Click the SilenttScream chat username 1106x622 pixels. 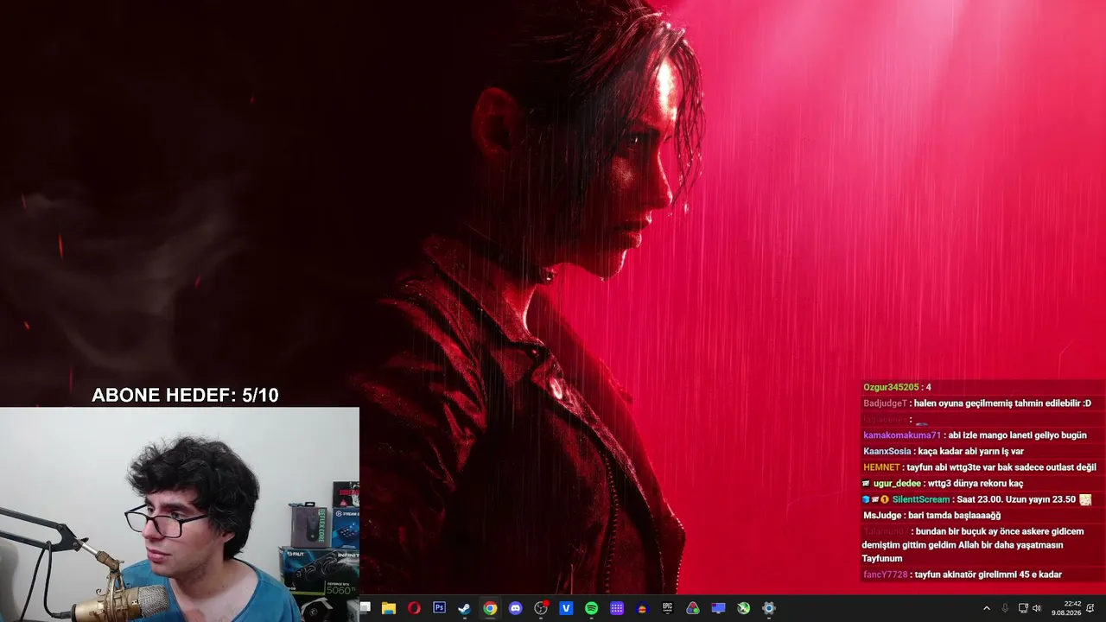[921, 499]
